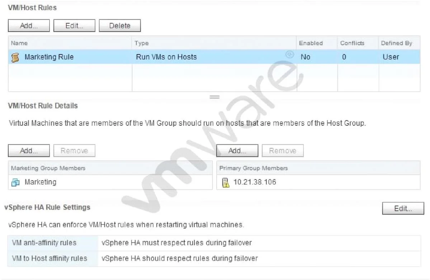Edit the selected VM/Host rule

pyautogui.click(x=74, y=25)
